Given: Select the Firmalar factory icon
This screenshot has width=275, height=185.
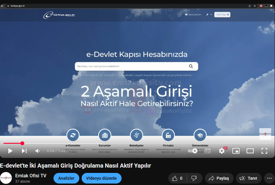Looking at the screenshot, I should 168,135.
